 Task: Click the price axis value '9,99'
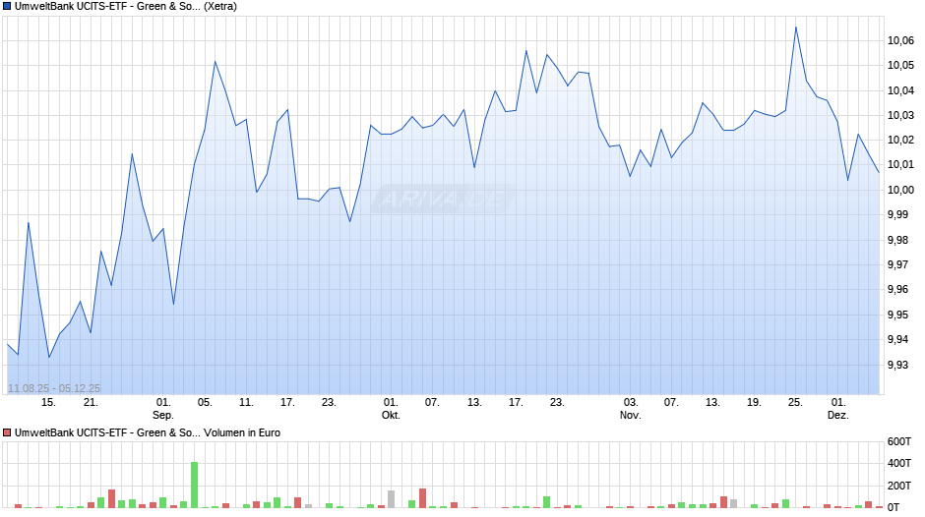coord(897,214)
